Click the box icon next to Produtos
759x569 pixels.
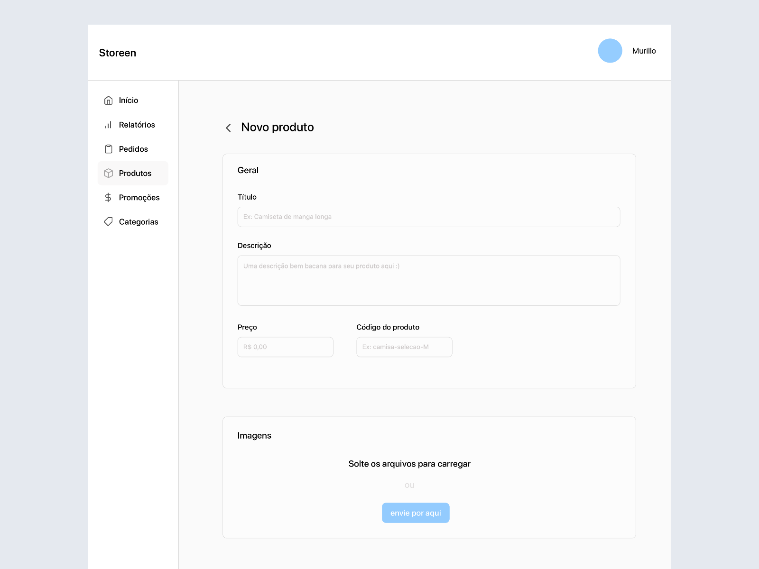pos(109,173)
